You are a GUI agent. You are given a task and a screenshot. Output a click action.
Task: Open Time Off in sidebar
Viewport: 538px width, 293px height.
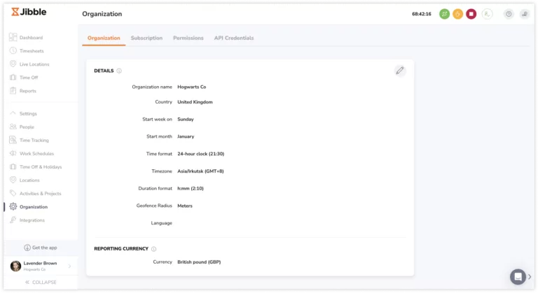[29, 78]
